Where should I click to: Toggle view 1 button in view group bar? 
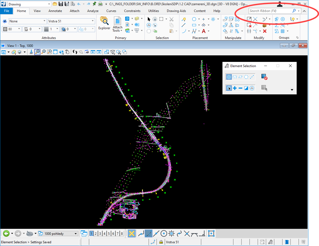click(91, 233)
